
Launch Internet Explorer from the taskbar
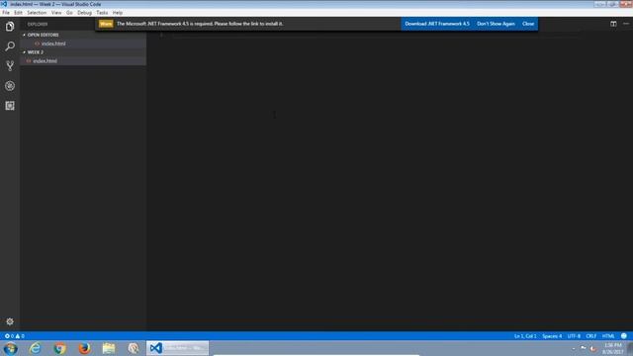tap(36, 348)
